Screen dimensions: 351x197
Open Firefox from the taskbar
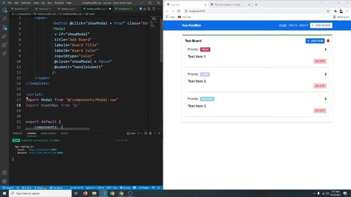click(86, 193)
